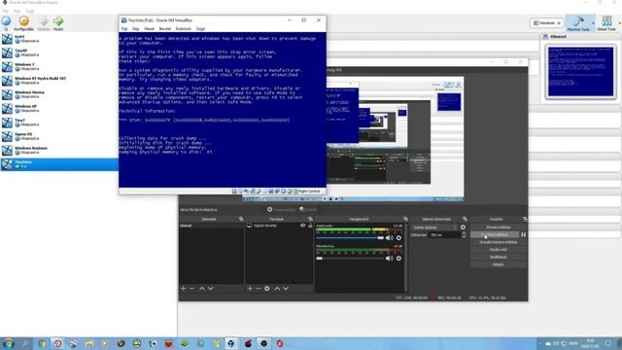The width and height of the screenshot is (622, 350).
Task: Open the Global Tools dropdown arrow
Action: [619, 23]
